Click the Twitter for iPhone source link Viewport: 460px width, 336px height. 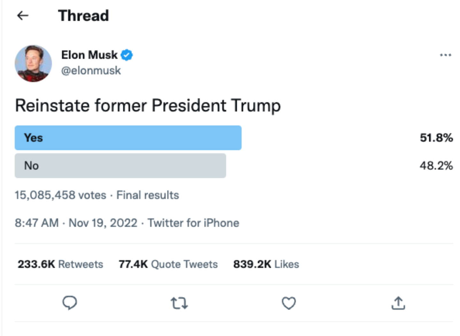tap(193, 223)
